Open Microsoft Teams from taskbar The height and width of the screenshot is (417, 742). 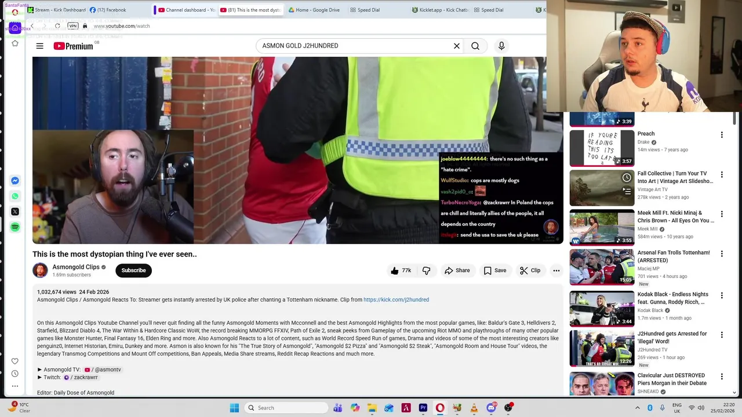[x=337, y=408]
